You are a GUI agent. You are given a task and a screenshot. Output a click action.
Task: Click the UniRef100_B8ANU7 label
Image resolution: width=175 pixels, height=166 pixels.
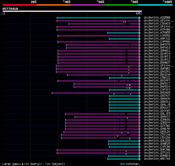[x=157, y=63]
